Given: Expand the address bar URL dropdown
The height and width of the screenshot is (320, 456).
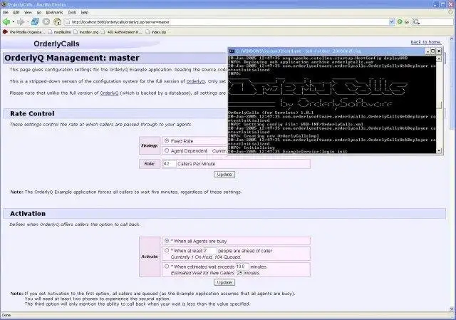Looking at the screenshot, I should [x=391, y=22].
